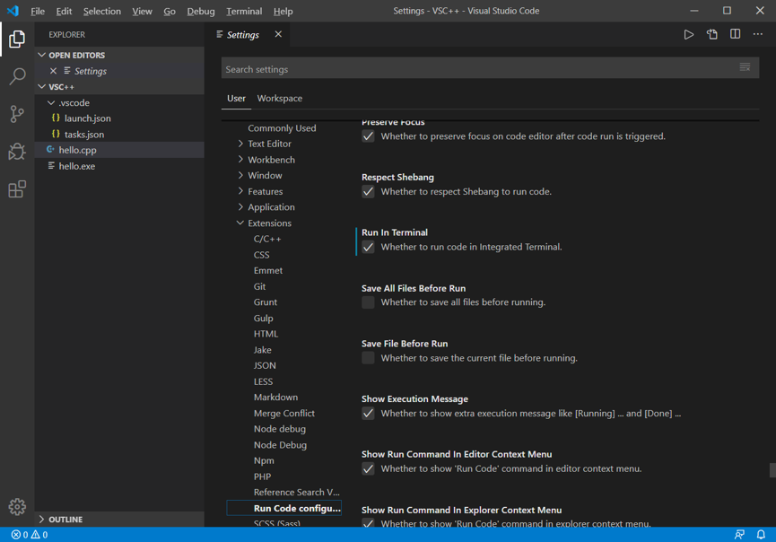The image size is (776, 542).
Task: Collapse the Open Editors section
Action: point(41,55)
